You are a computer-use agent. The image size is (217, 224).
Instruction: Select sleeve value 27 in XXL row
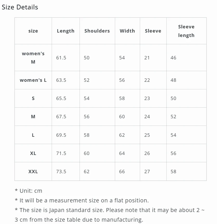click(147, 172)
